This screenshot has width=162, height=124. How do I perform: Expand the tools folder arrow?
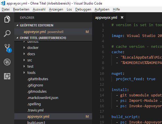[24, 73]
